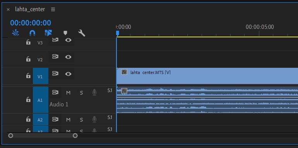Screen dimensions: 298x148
Task: Solo track A2 with S
Action: point(81,119)
